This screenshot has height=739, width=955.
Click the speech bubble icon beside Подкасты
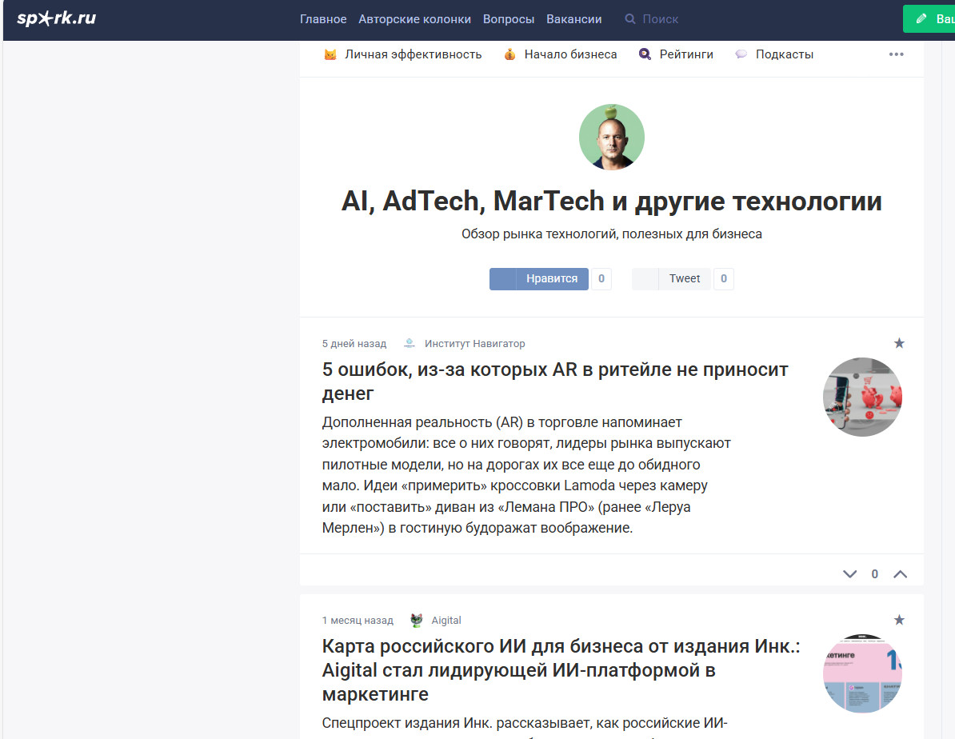point(741,54)
